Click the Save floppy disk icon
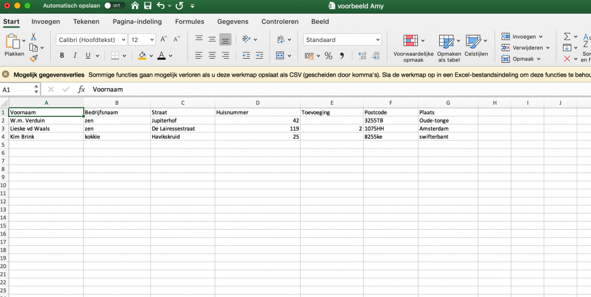591x297 pixels. pos(148,6)
